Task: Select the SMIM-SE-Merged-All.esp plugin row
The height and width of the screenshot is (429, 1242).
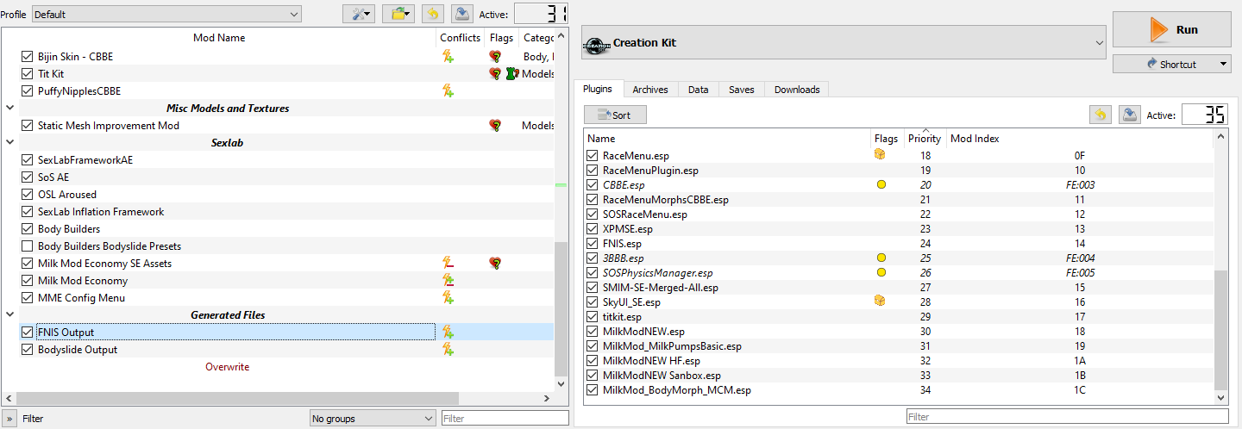Action: point(898,288)
